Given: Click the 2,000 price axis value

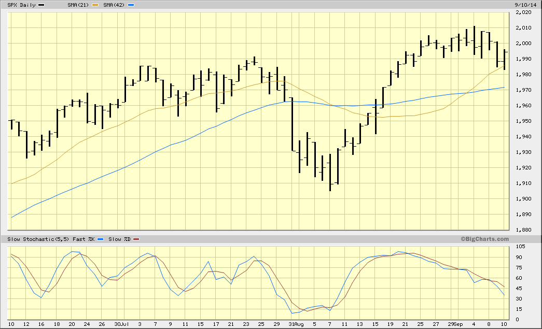Looking at the screenshot, I should pos(523,44).
